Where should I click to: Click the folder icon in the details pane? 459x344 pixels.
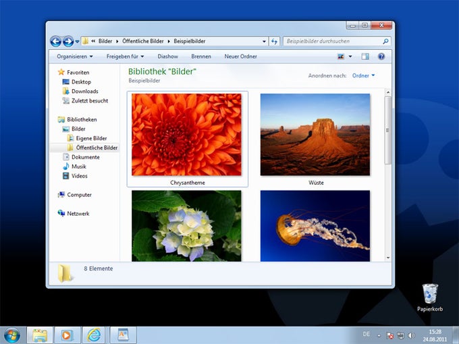pos(65,273)
